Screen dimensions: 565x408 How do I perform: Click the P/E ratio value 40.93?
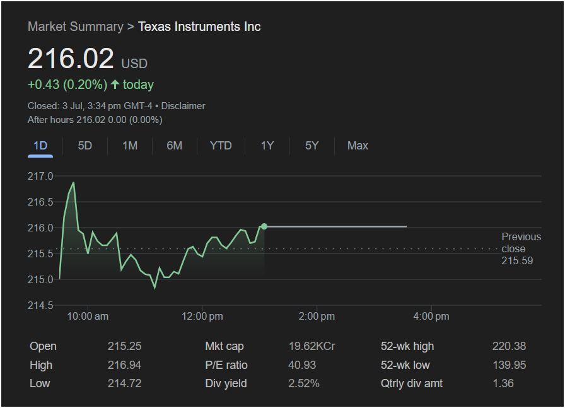pos(302,365)
